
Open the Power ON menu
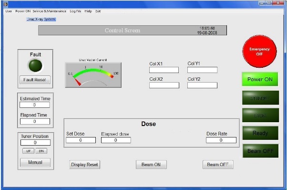23,11
